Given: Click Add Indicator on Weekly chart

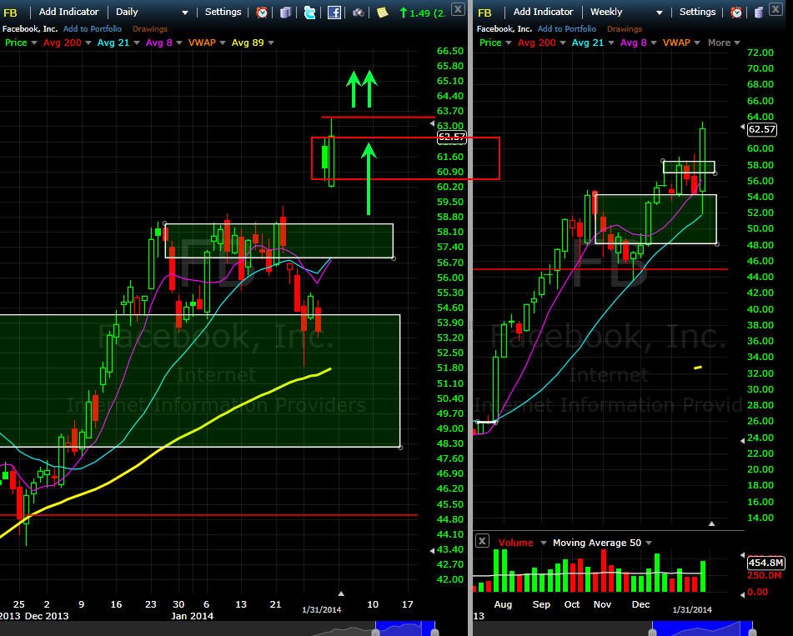Looking at the screenshot, I should coord(543,12).
